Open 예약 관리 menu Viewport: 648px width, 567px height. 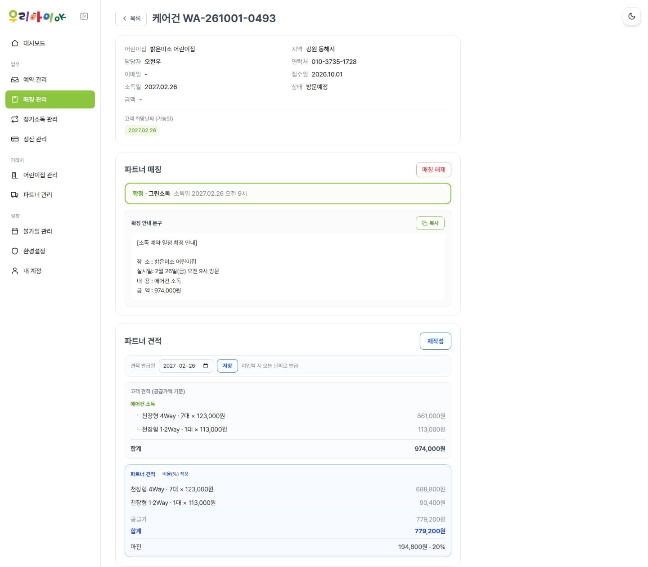(x=50, y=80)
